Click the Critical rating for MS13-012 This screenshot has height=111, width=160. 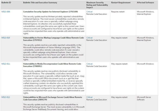coord(89,97)
